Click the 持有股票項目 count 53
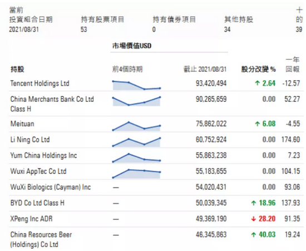This screenshot has width=306, height=251. 83,29
